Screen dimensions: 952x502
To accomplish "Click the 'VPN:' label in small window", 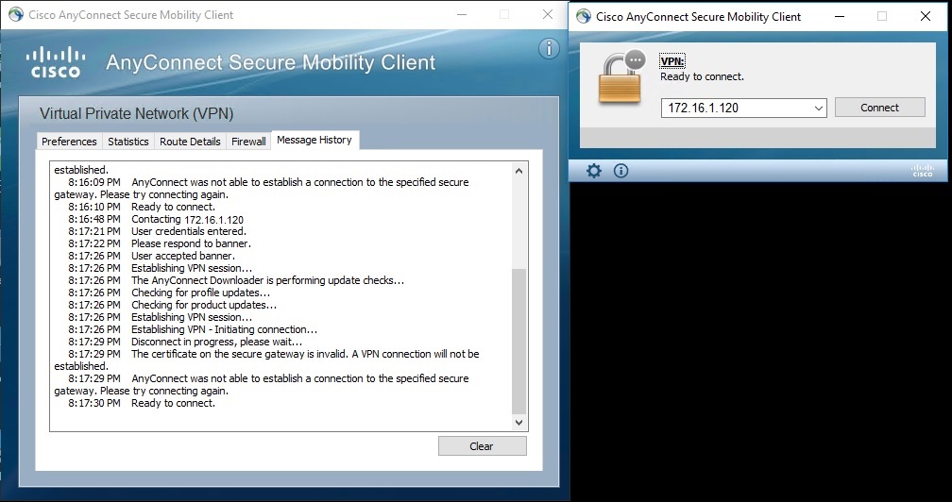I will click(x=672, y=61).
